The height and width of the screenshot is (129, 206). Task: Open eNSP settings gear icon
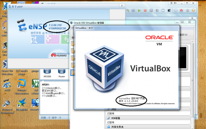coord(187,10)
